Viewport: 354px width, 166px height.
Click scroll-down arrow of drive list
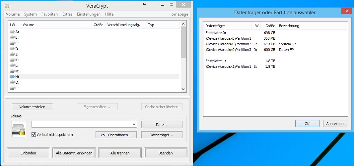[x=183, y=89]
